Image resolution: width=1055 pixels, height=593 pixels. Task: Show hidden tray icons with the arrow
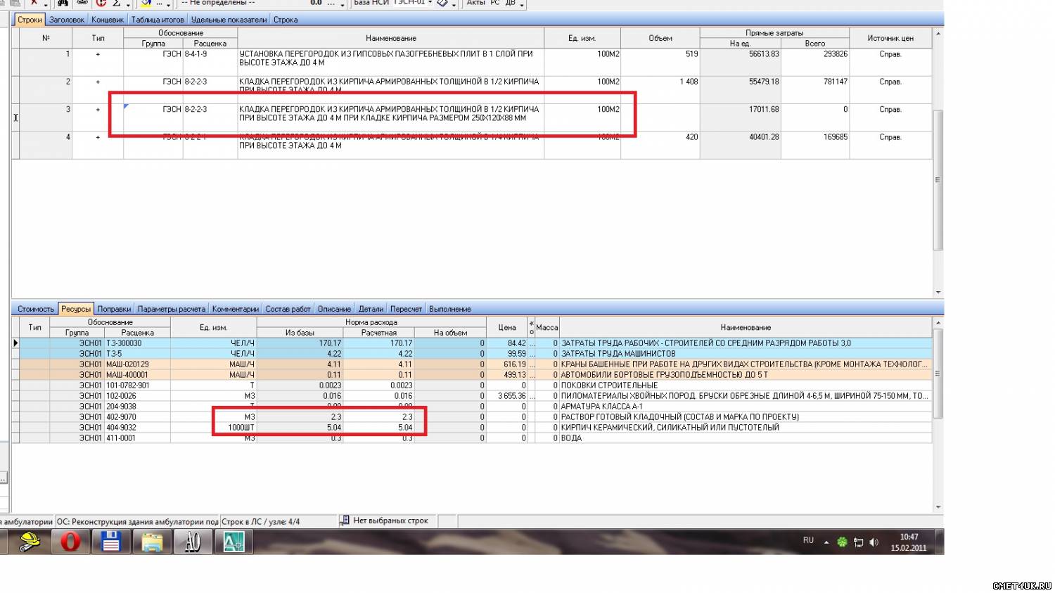click(x=826, y=542)
